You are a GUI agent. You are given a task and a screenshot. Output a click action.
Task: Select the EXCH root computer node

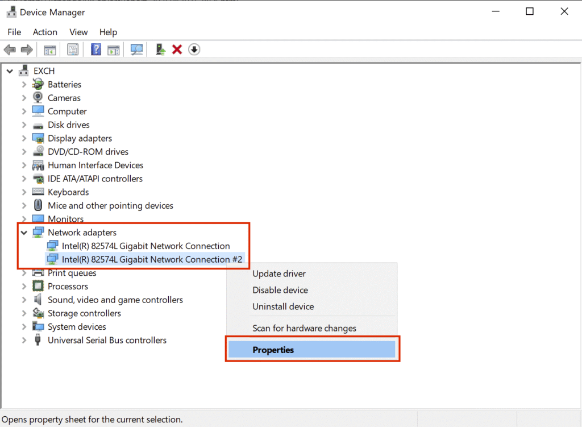(44, 71)
